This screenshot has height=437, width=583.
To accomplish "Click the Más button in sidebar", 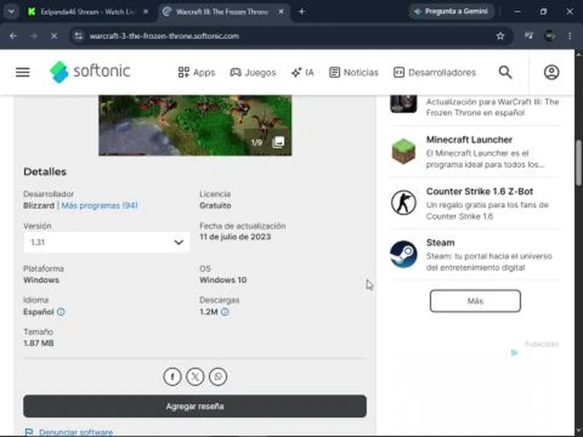I will point(475,301).
